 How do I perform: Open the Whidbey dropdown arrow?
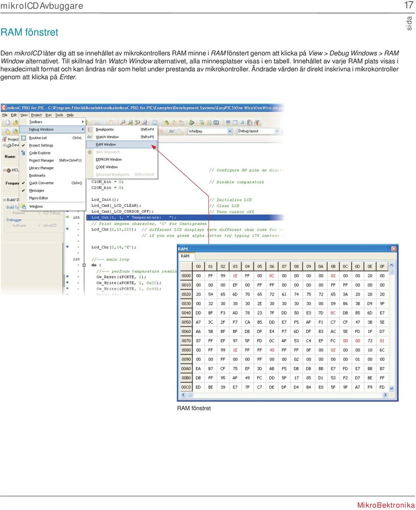coord(230,131)
